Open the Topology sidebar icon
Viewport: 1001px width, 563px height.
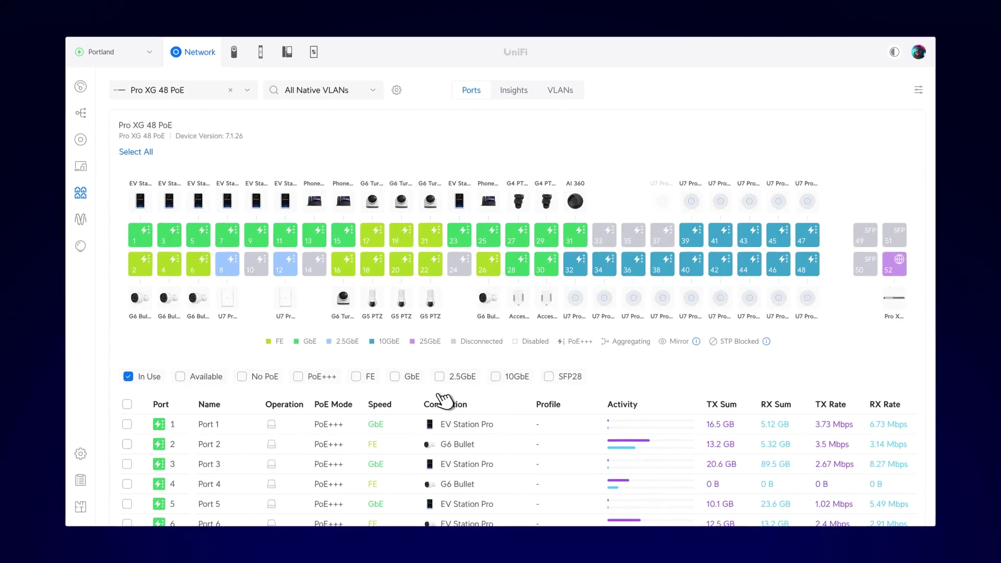pyautogui.click(x=80, y=113)
